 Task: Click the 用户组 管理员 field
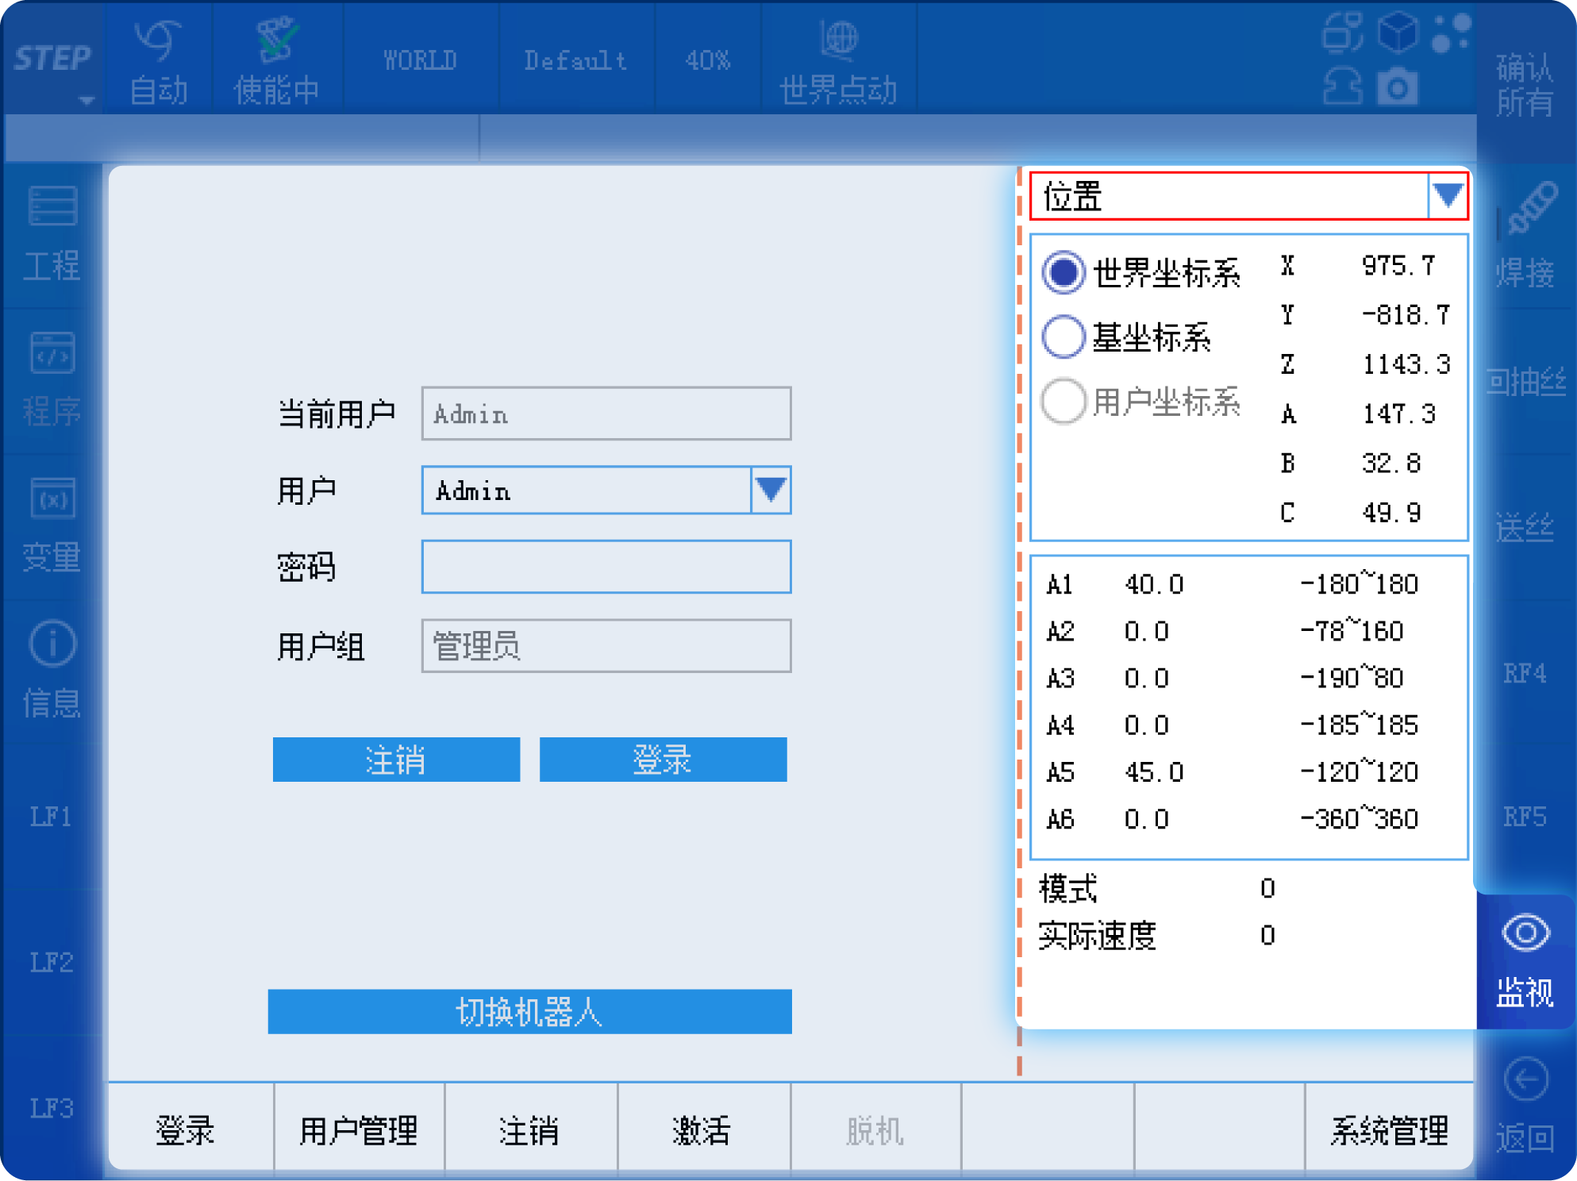click(606, 645)
